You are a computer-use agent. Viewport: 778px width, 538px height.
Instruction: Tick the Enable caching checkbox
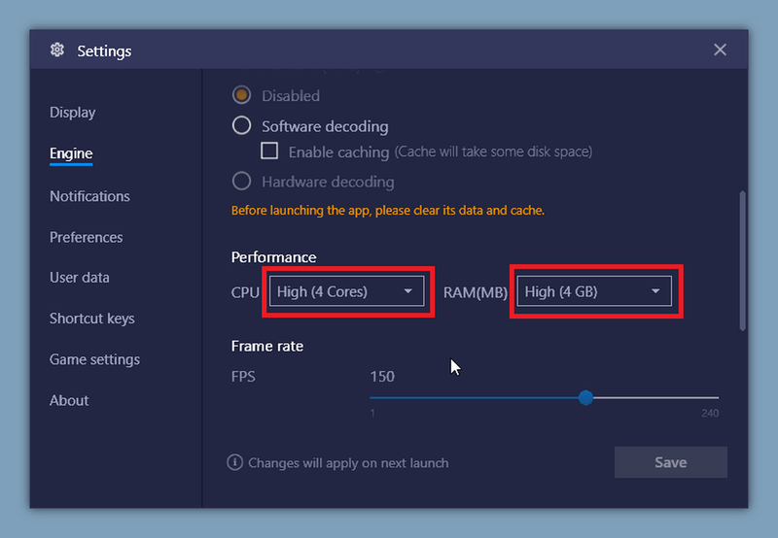(x=269, y=151)
